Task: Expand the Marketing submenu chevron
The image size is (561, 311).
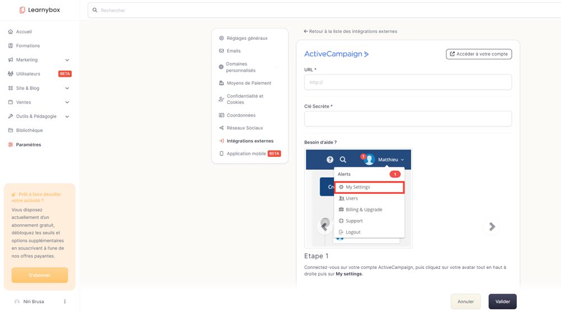Action: click(x=67, y=60)
